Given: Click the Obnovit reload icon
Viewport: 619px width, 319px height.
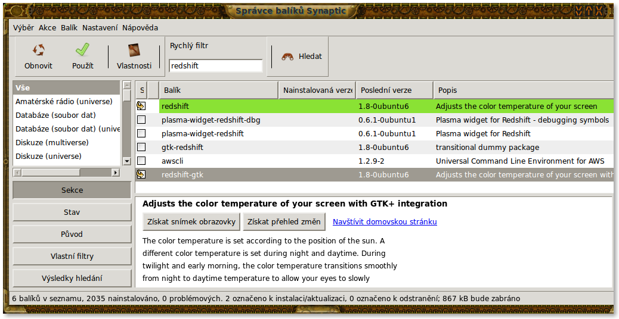Looking at the screenshot, I should (38, 50).
